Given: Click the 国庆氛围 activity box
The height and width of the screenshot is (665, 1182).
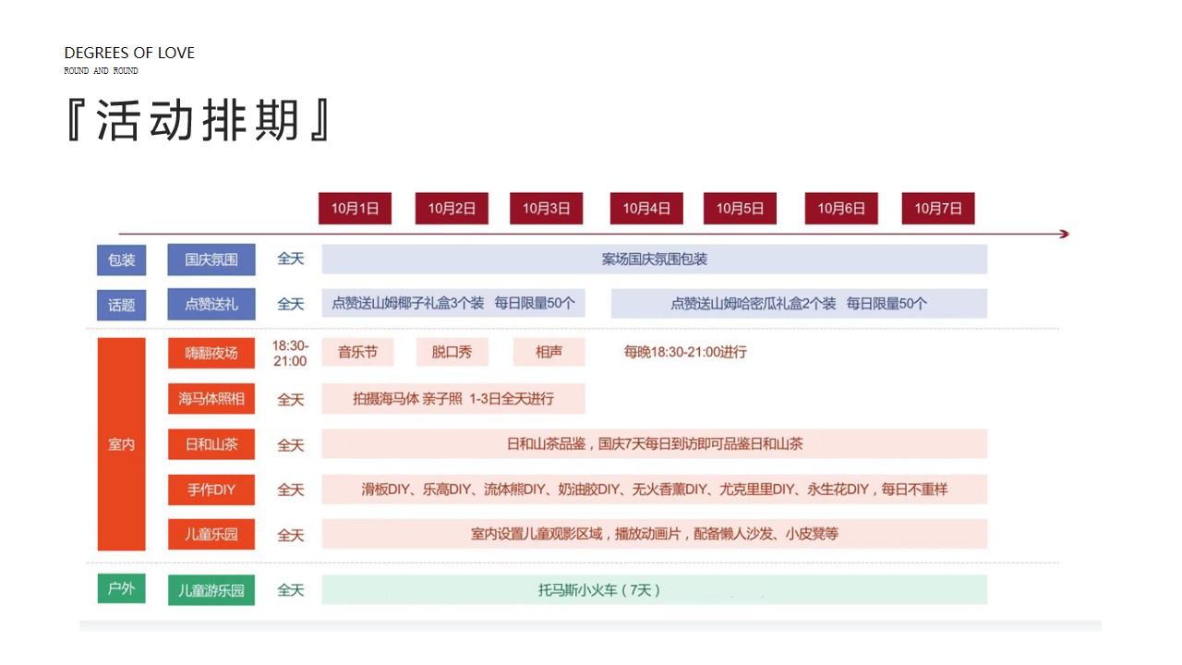Looking at the screenshot, I should point(211,260).
